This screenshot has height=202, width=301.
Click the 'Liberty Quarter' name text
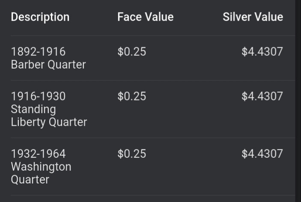pyautogui.click(x=49, y=122)
